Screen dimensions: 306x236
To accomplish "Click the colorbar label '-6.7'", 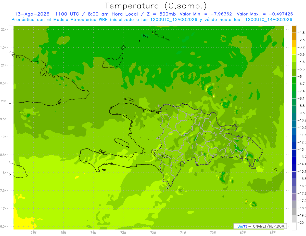I will (x=302, y=84).
